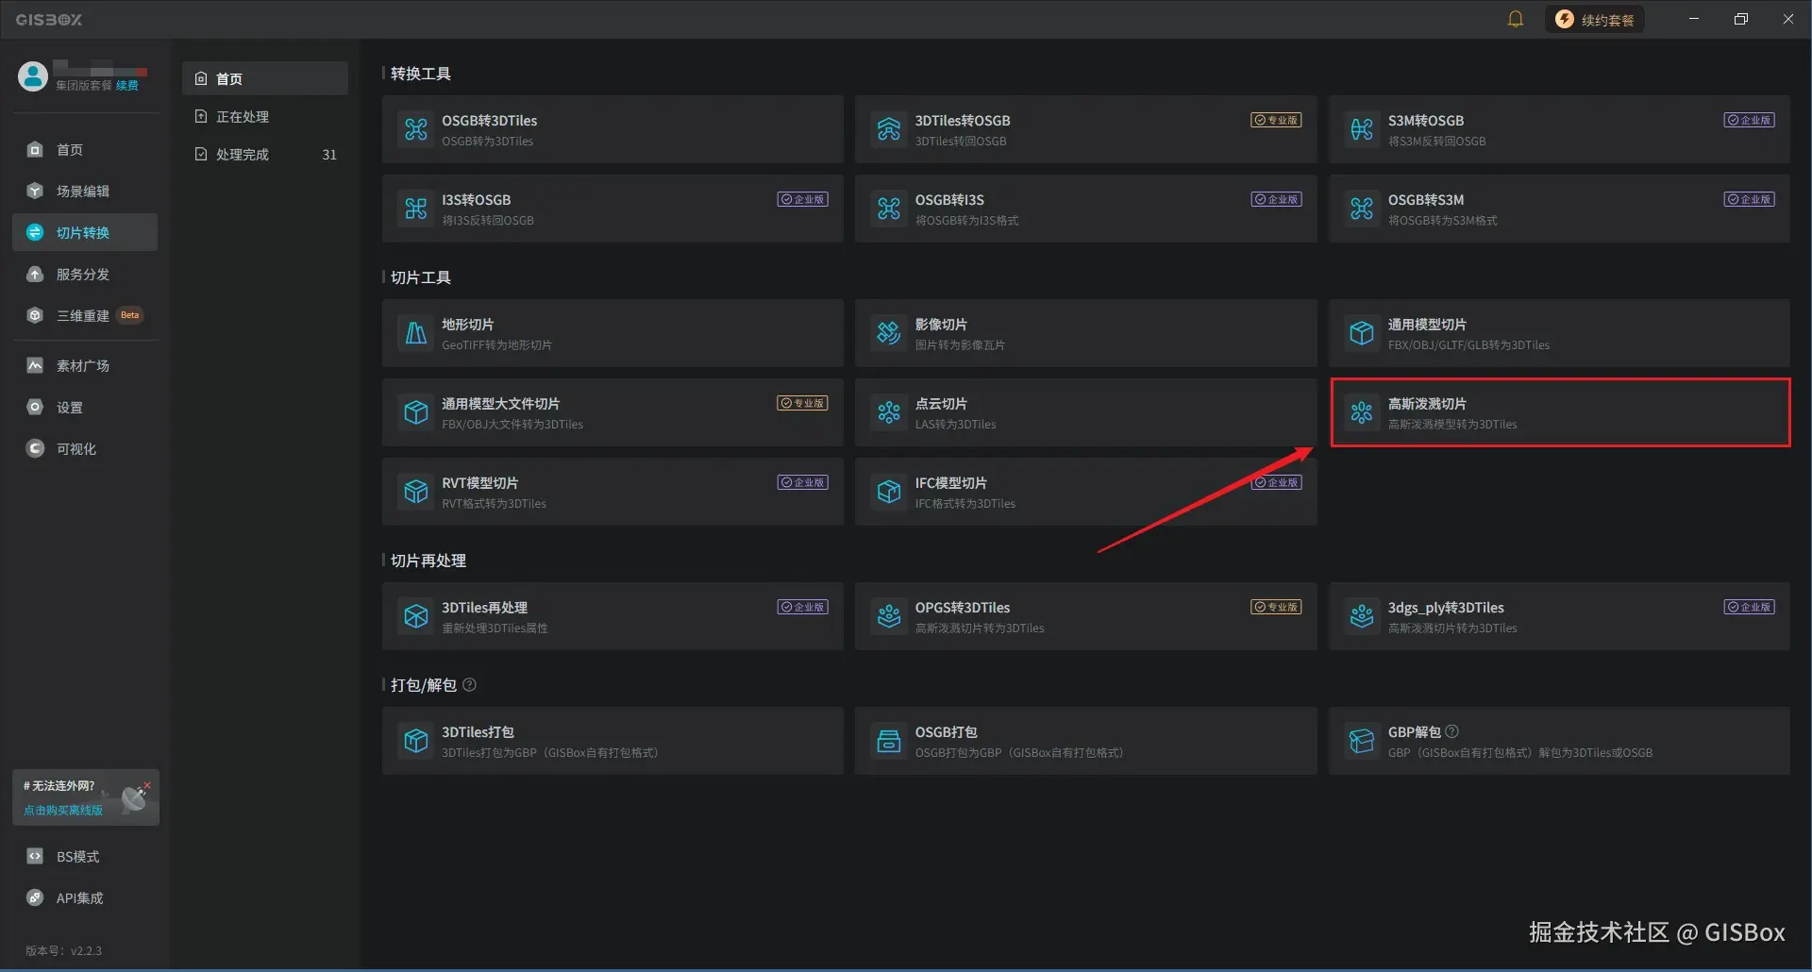This screenshot has height=972, width=1812.
Task: Open the OSGB转3DTiles tool icon
Action: [416, 129]
